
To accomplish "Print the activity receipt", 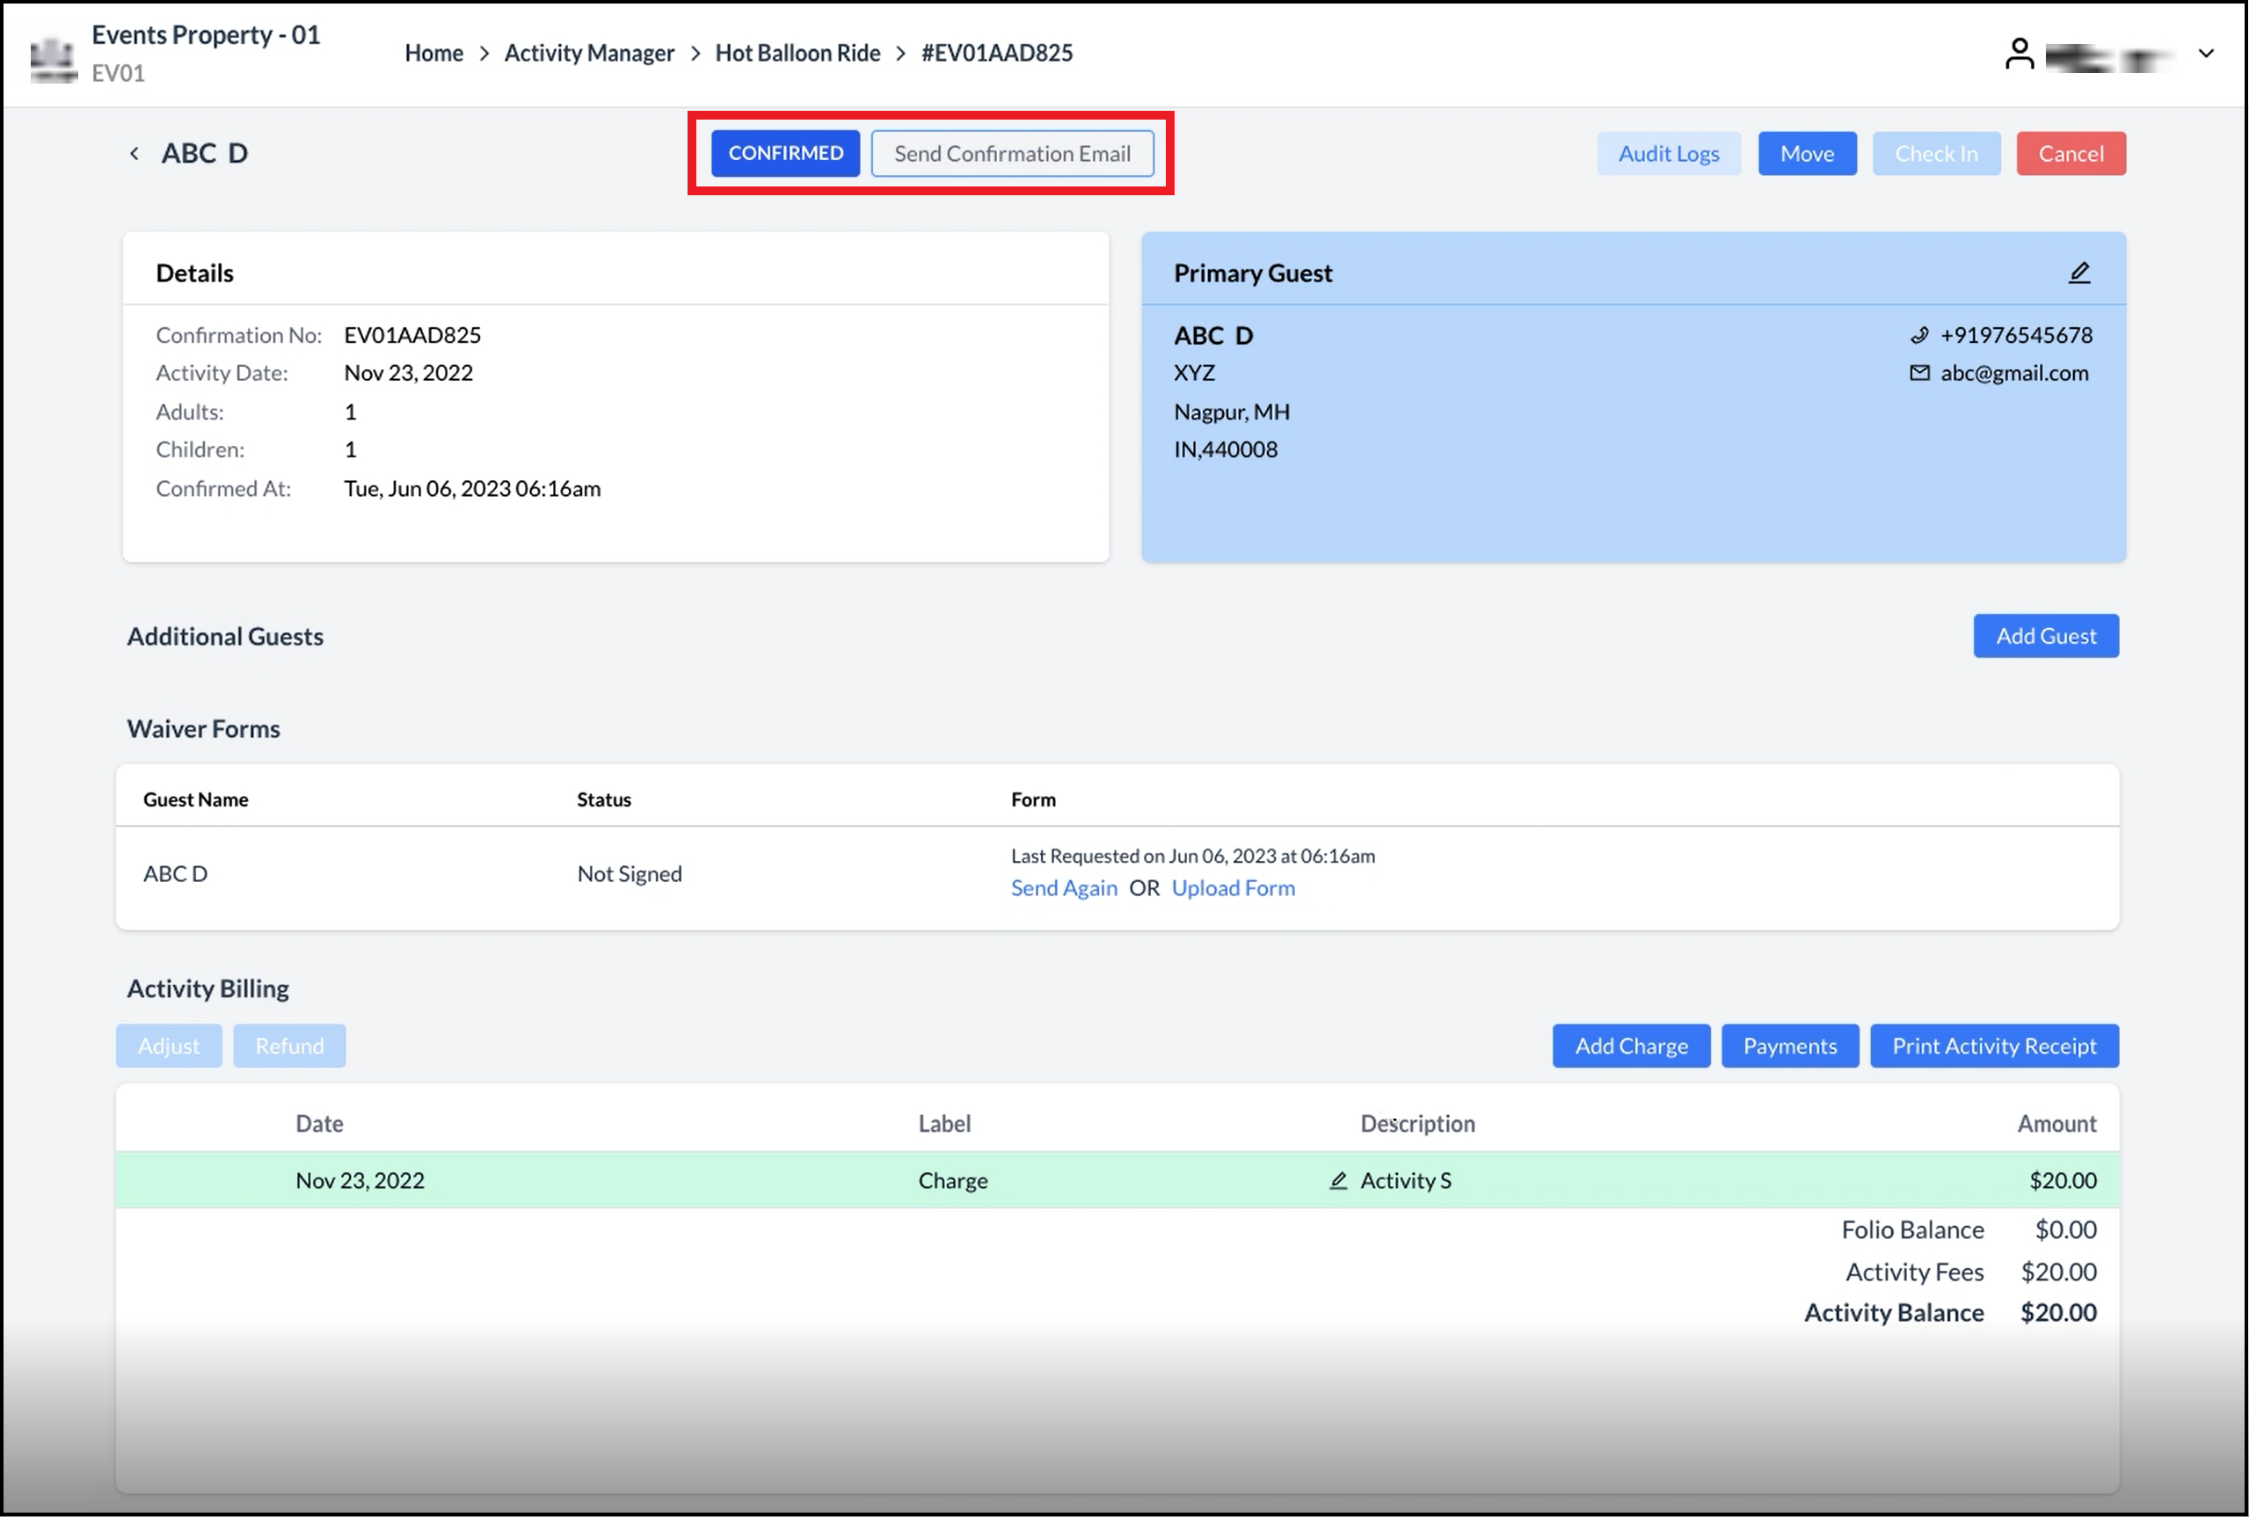I will (x=1995, y=1045).
